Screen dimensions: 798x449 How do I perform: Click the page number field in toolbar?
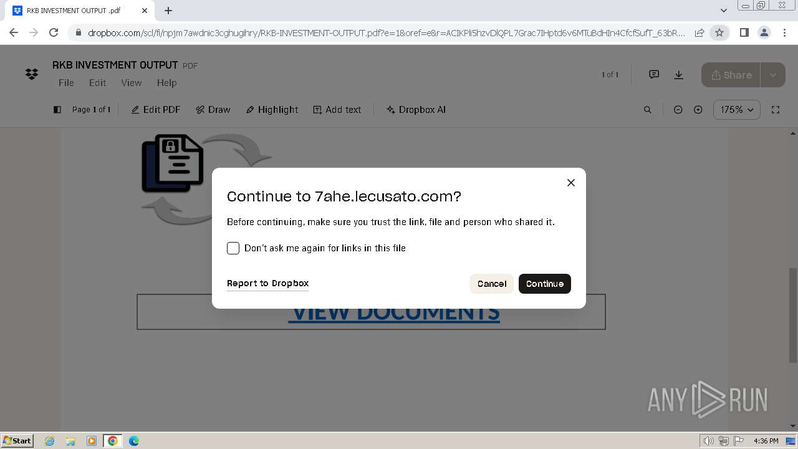pos(92,110)
